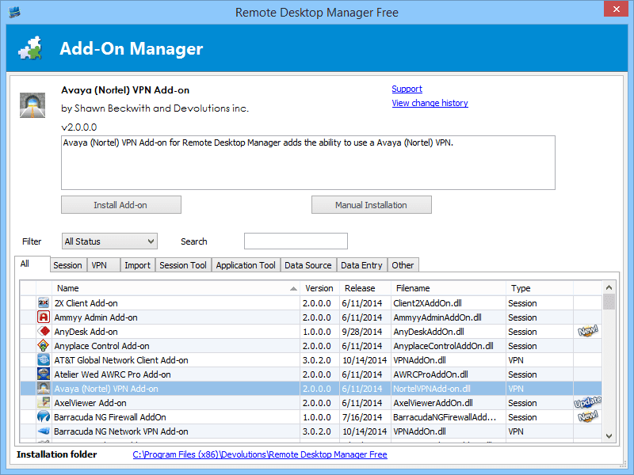Click the vertical scrollbar thumb
This screenshot has width=634, height=475.
(609, 302)
